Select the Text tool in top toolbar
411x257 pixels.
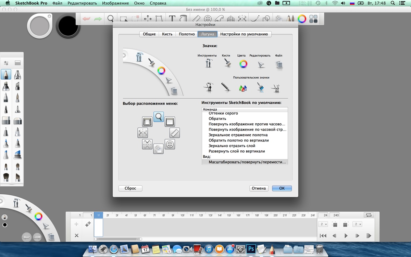point(172,19)
